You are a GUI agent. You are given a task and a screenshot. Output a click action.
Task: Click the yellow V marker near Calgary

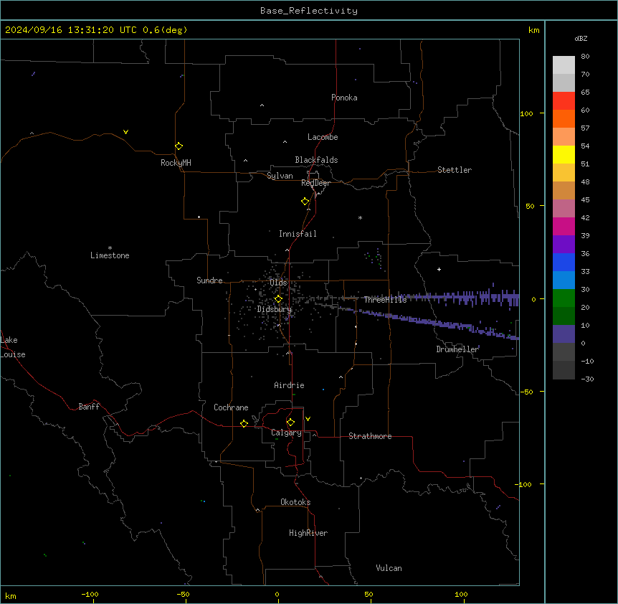click(x=308, y=419)
